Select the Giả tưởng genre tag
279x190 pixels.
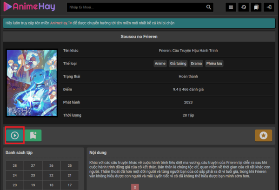click(178, 64)
